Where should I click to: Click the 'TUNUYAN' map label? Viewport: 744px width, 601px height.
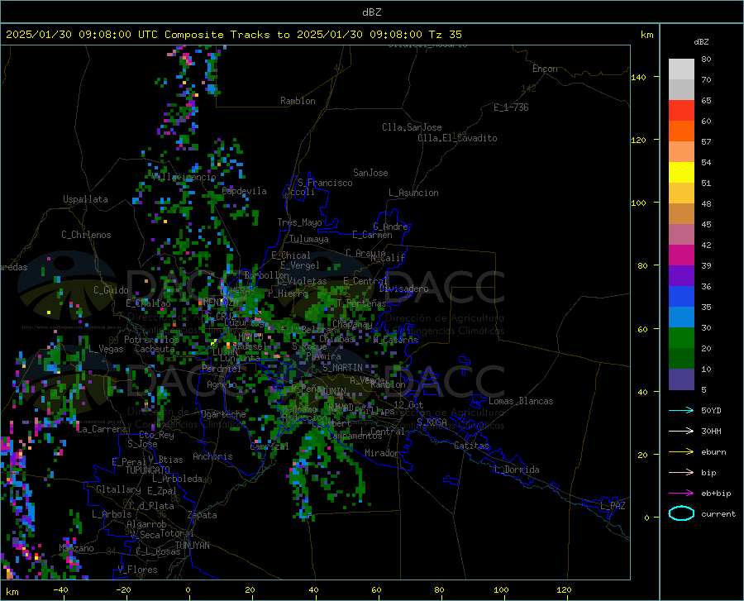192,546
